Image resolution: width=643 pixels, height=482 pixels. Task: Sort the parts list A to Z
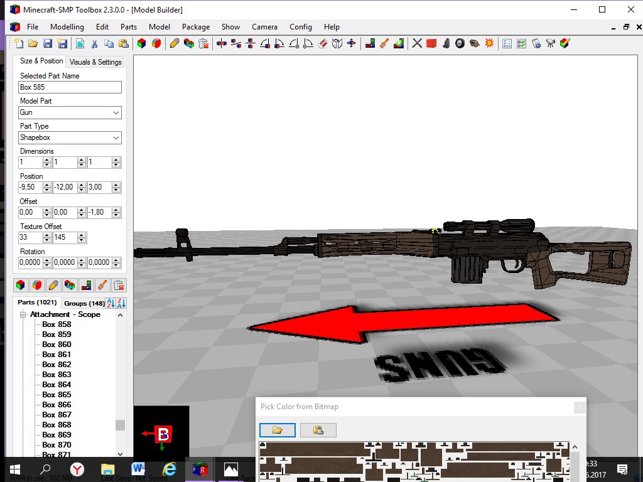coord(111,303)
